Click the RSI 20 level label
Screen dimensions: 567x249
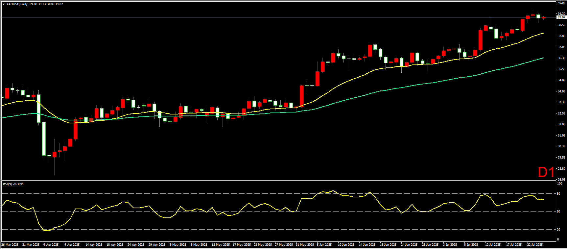click(x=558, y=229)
